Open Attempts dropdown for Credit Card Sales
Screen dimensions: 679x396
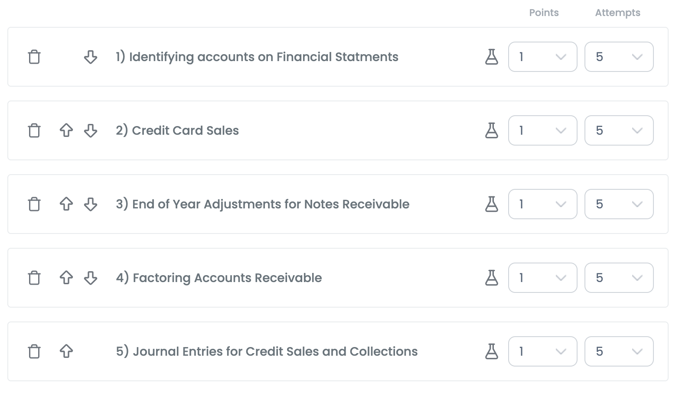pyautogui.click(x=619, y=130)
